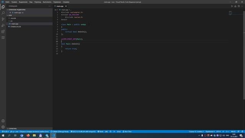Close main.cpp entry in Open Editors list
This screenshot has height=138, width=245.
tap(10, 13)
